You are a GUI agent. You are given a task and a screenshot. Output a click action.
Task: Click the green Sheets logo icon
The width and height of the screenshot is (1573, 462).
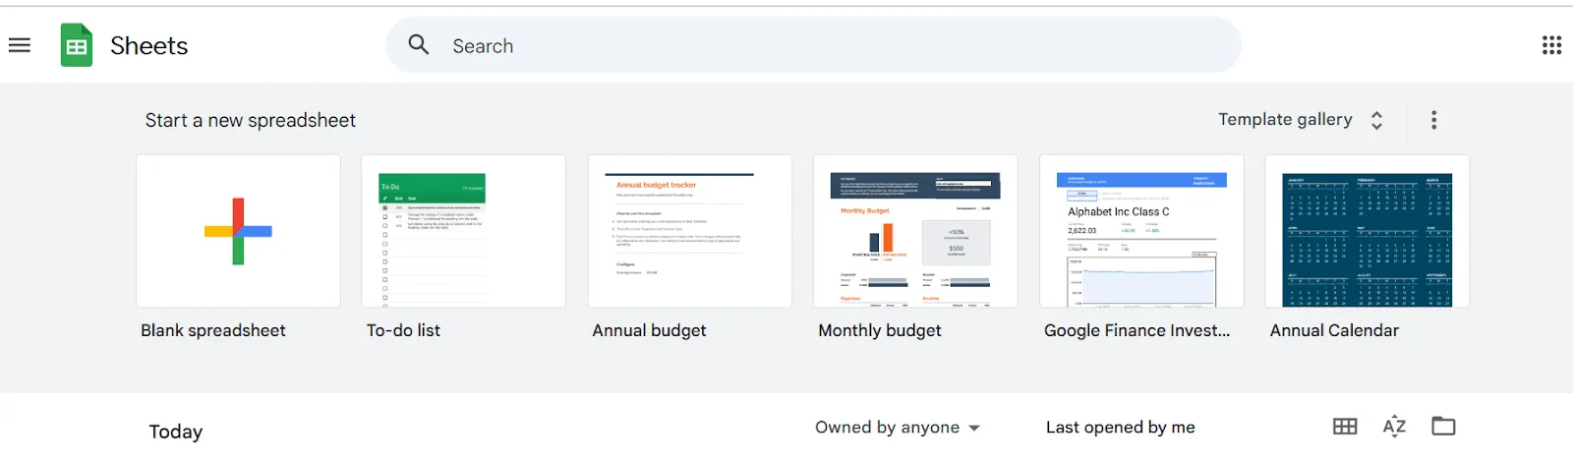coord(77,45)
